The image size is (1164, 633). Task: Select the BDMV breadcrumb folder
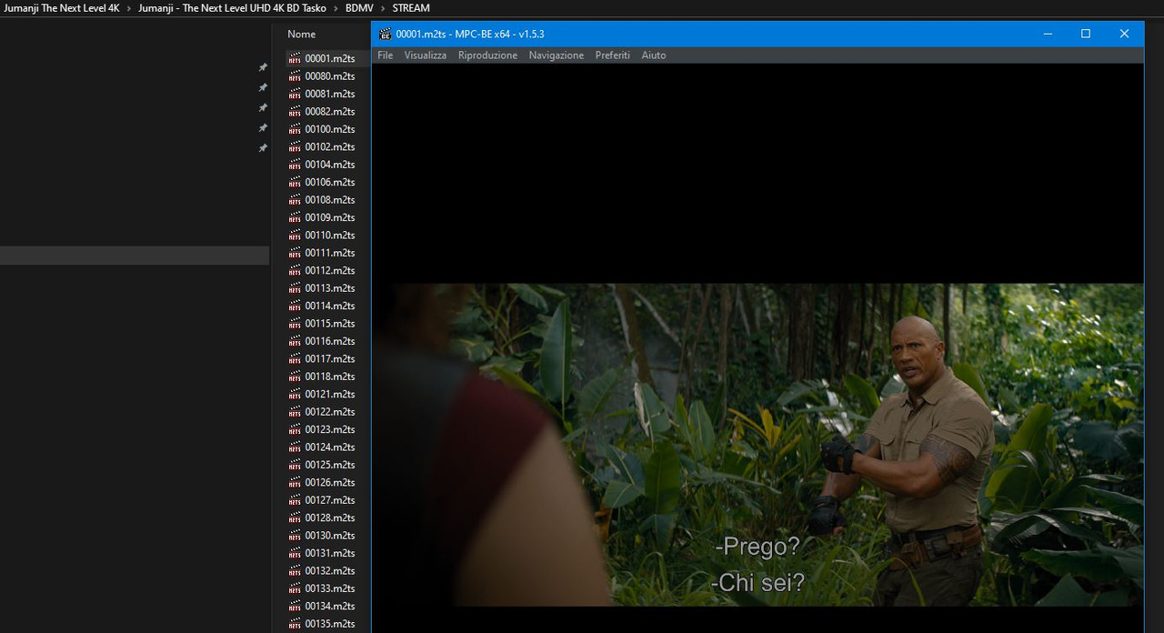[x=359, y=8]
